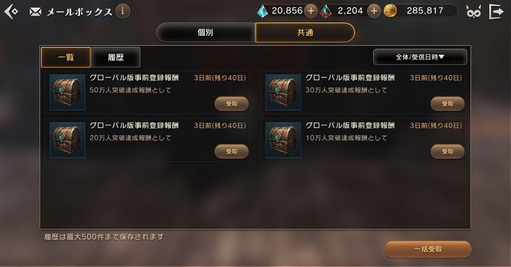The height and width of the screenshot is (267, 511).
Task: Tap the envelope mailbox icon
Action: [35, 12]
